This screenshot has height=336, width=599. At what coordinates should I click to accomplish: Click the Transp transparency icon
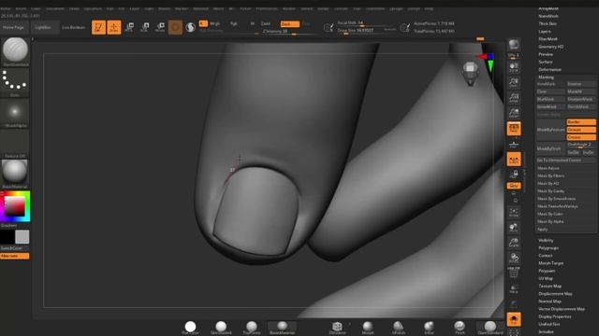(x=514, y=289)
